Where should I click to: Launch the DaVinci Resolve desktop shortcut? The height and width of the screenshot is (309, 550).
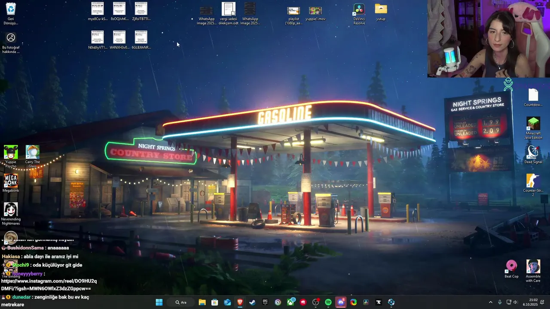click(359, 14)
